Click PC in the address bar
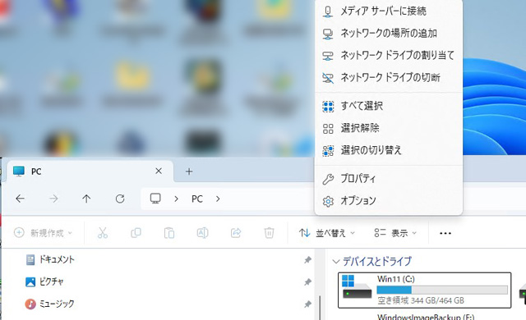The height and width of the screenshot is (320, 526). [x=197, y=199]
